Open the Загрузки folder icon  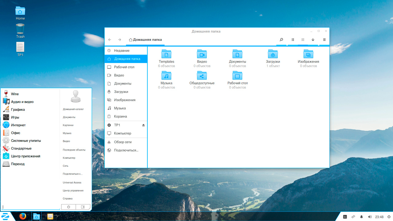(x=273, y=54)
